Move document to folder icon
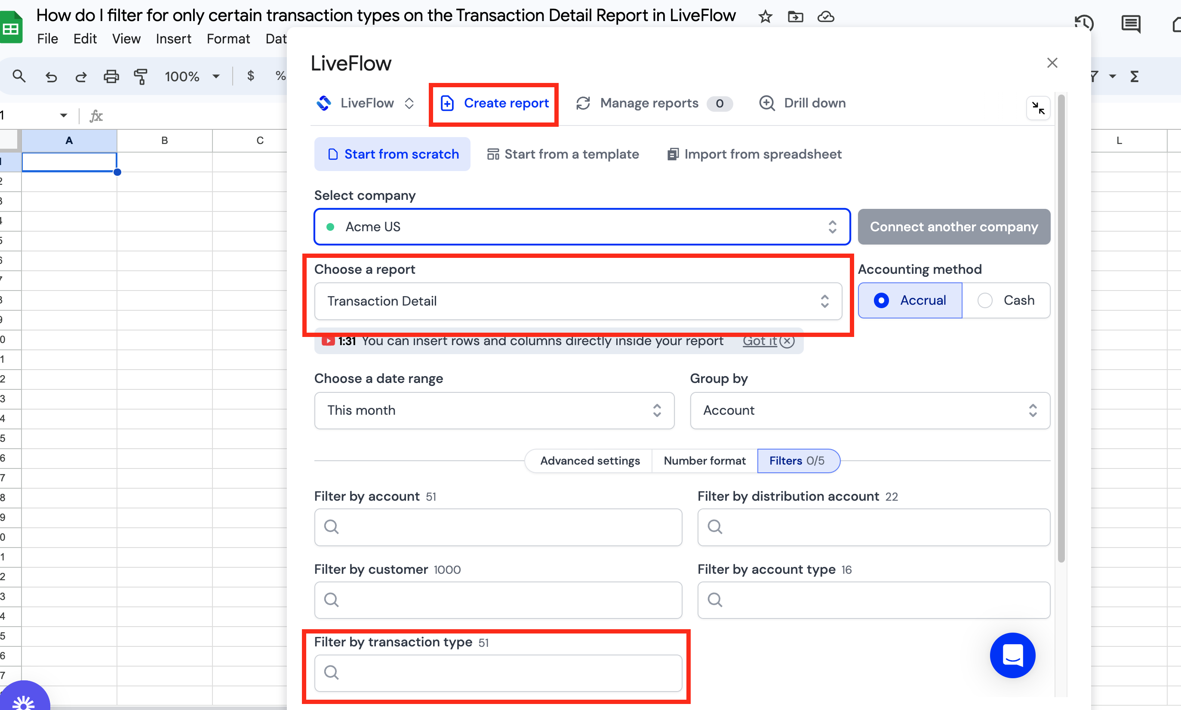 [x=795, y=17]
